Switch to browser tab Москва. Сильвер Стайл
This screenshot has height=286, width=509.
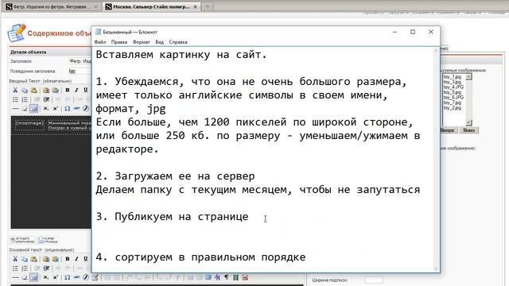(x=151, y=6)
